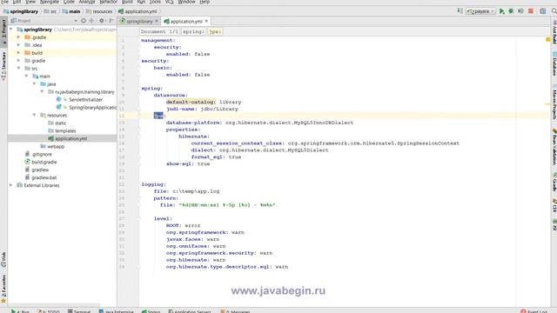Viewport: 557px width, 313px height.
Task: Open the payara run configuration dropdown
Action: (480, 11)
